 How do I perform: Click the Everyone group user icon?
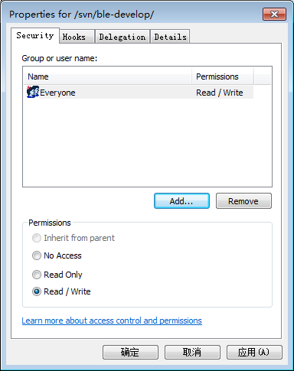click(33, 92)
